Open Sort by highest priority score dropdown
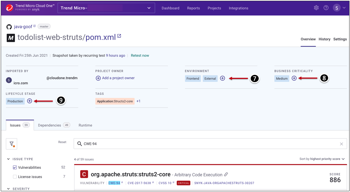 (x=322, y=159)
